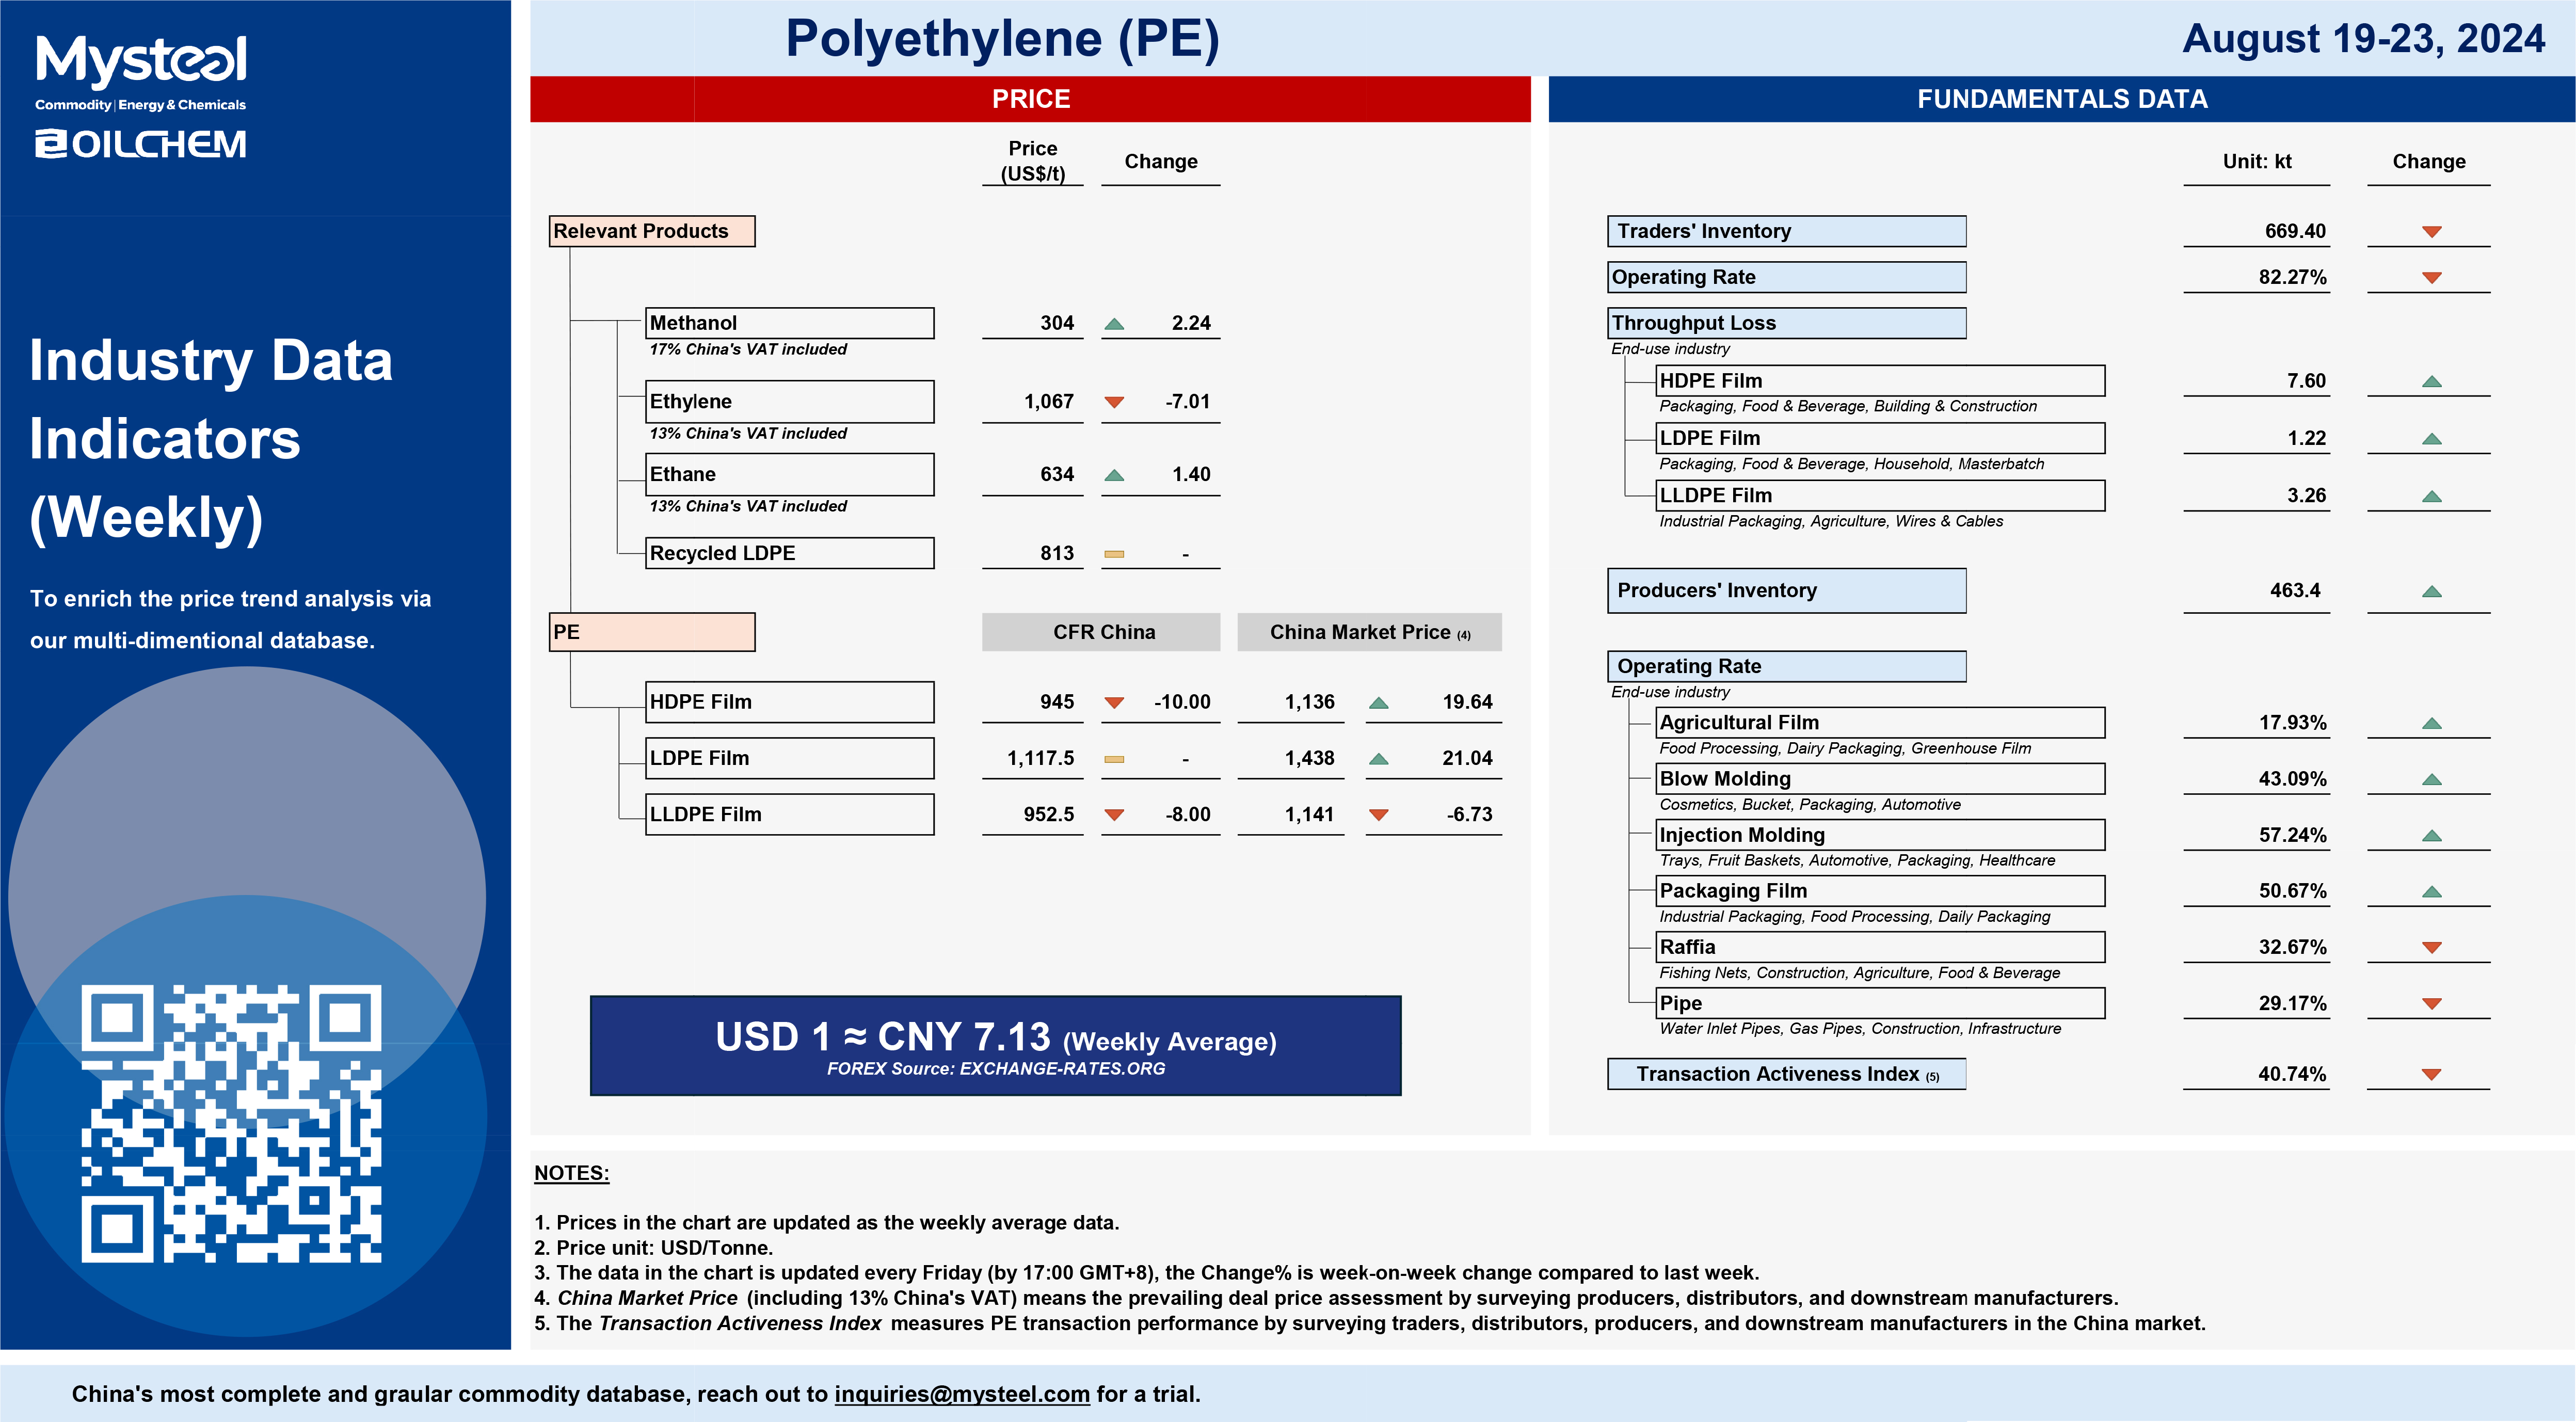
Task: Select the PE tree node
Action: (x=652, y=632)
